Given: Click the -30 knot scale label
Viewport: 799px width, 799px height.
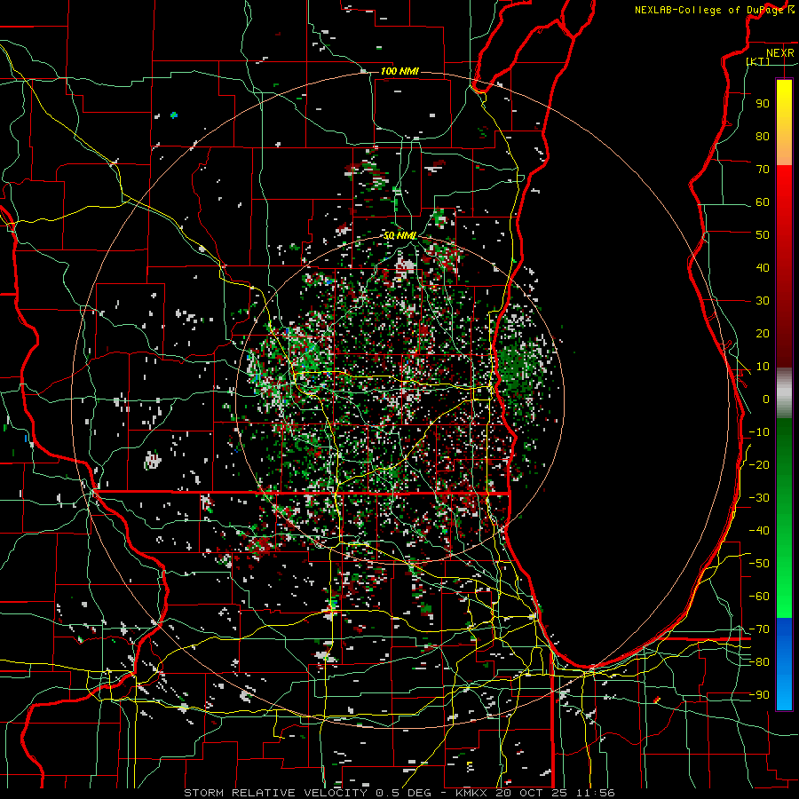Looking at the screenshot, I should click(x=759, y=498).
